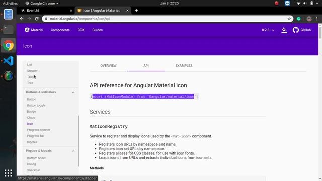The height and width of the screenshot is (181, 322).
Task: Go to Stepper in the sidebar
Action: (32, 71)
